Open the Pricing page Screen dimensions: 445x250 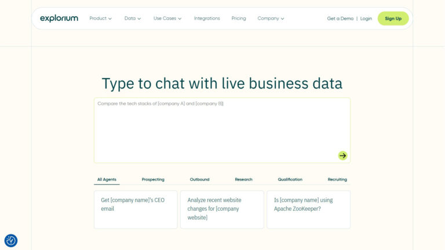pyautogui.click(x=239, y=19)
